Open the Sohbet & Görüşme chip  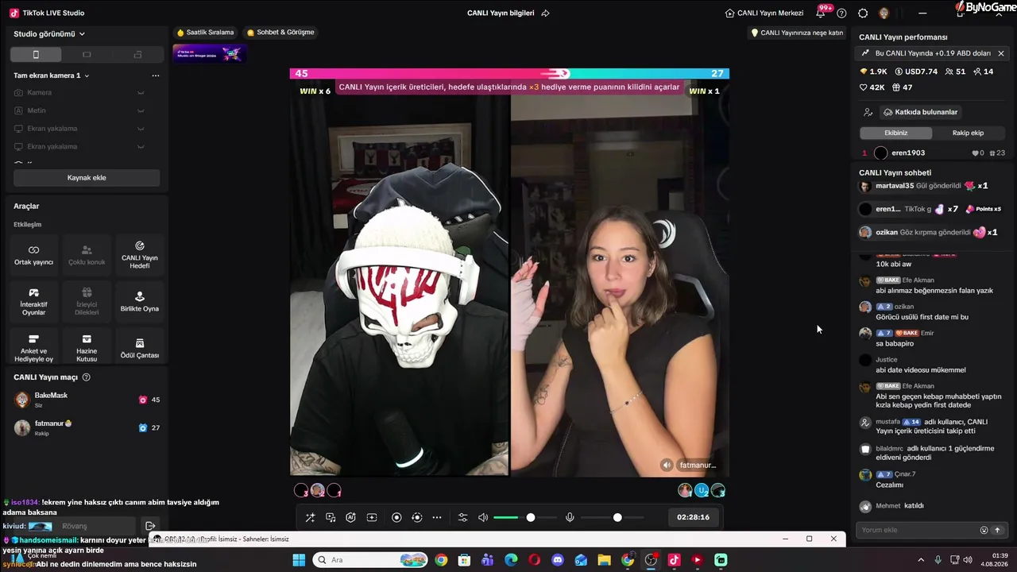pos(280,33)
